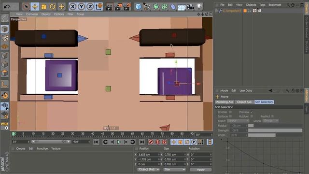Add a floor/environment object icon
This screenshot has width=309, height=174.
click(182, 7)
